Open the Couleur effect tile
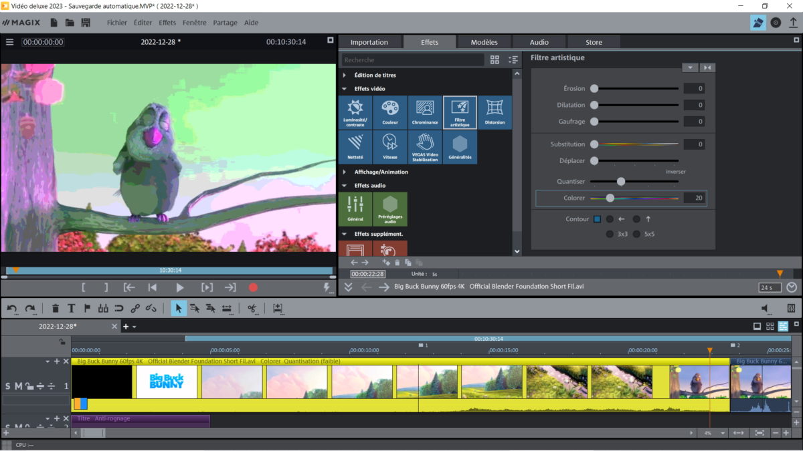The height and width of the screenshot is (451, 803). click(x=390, y=112)
